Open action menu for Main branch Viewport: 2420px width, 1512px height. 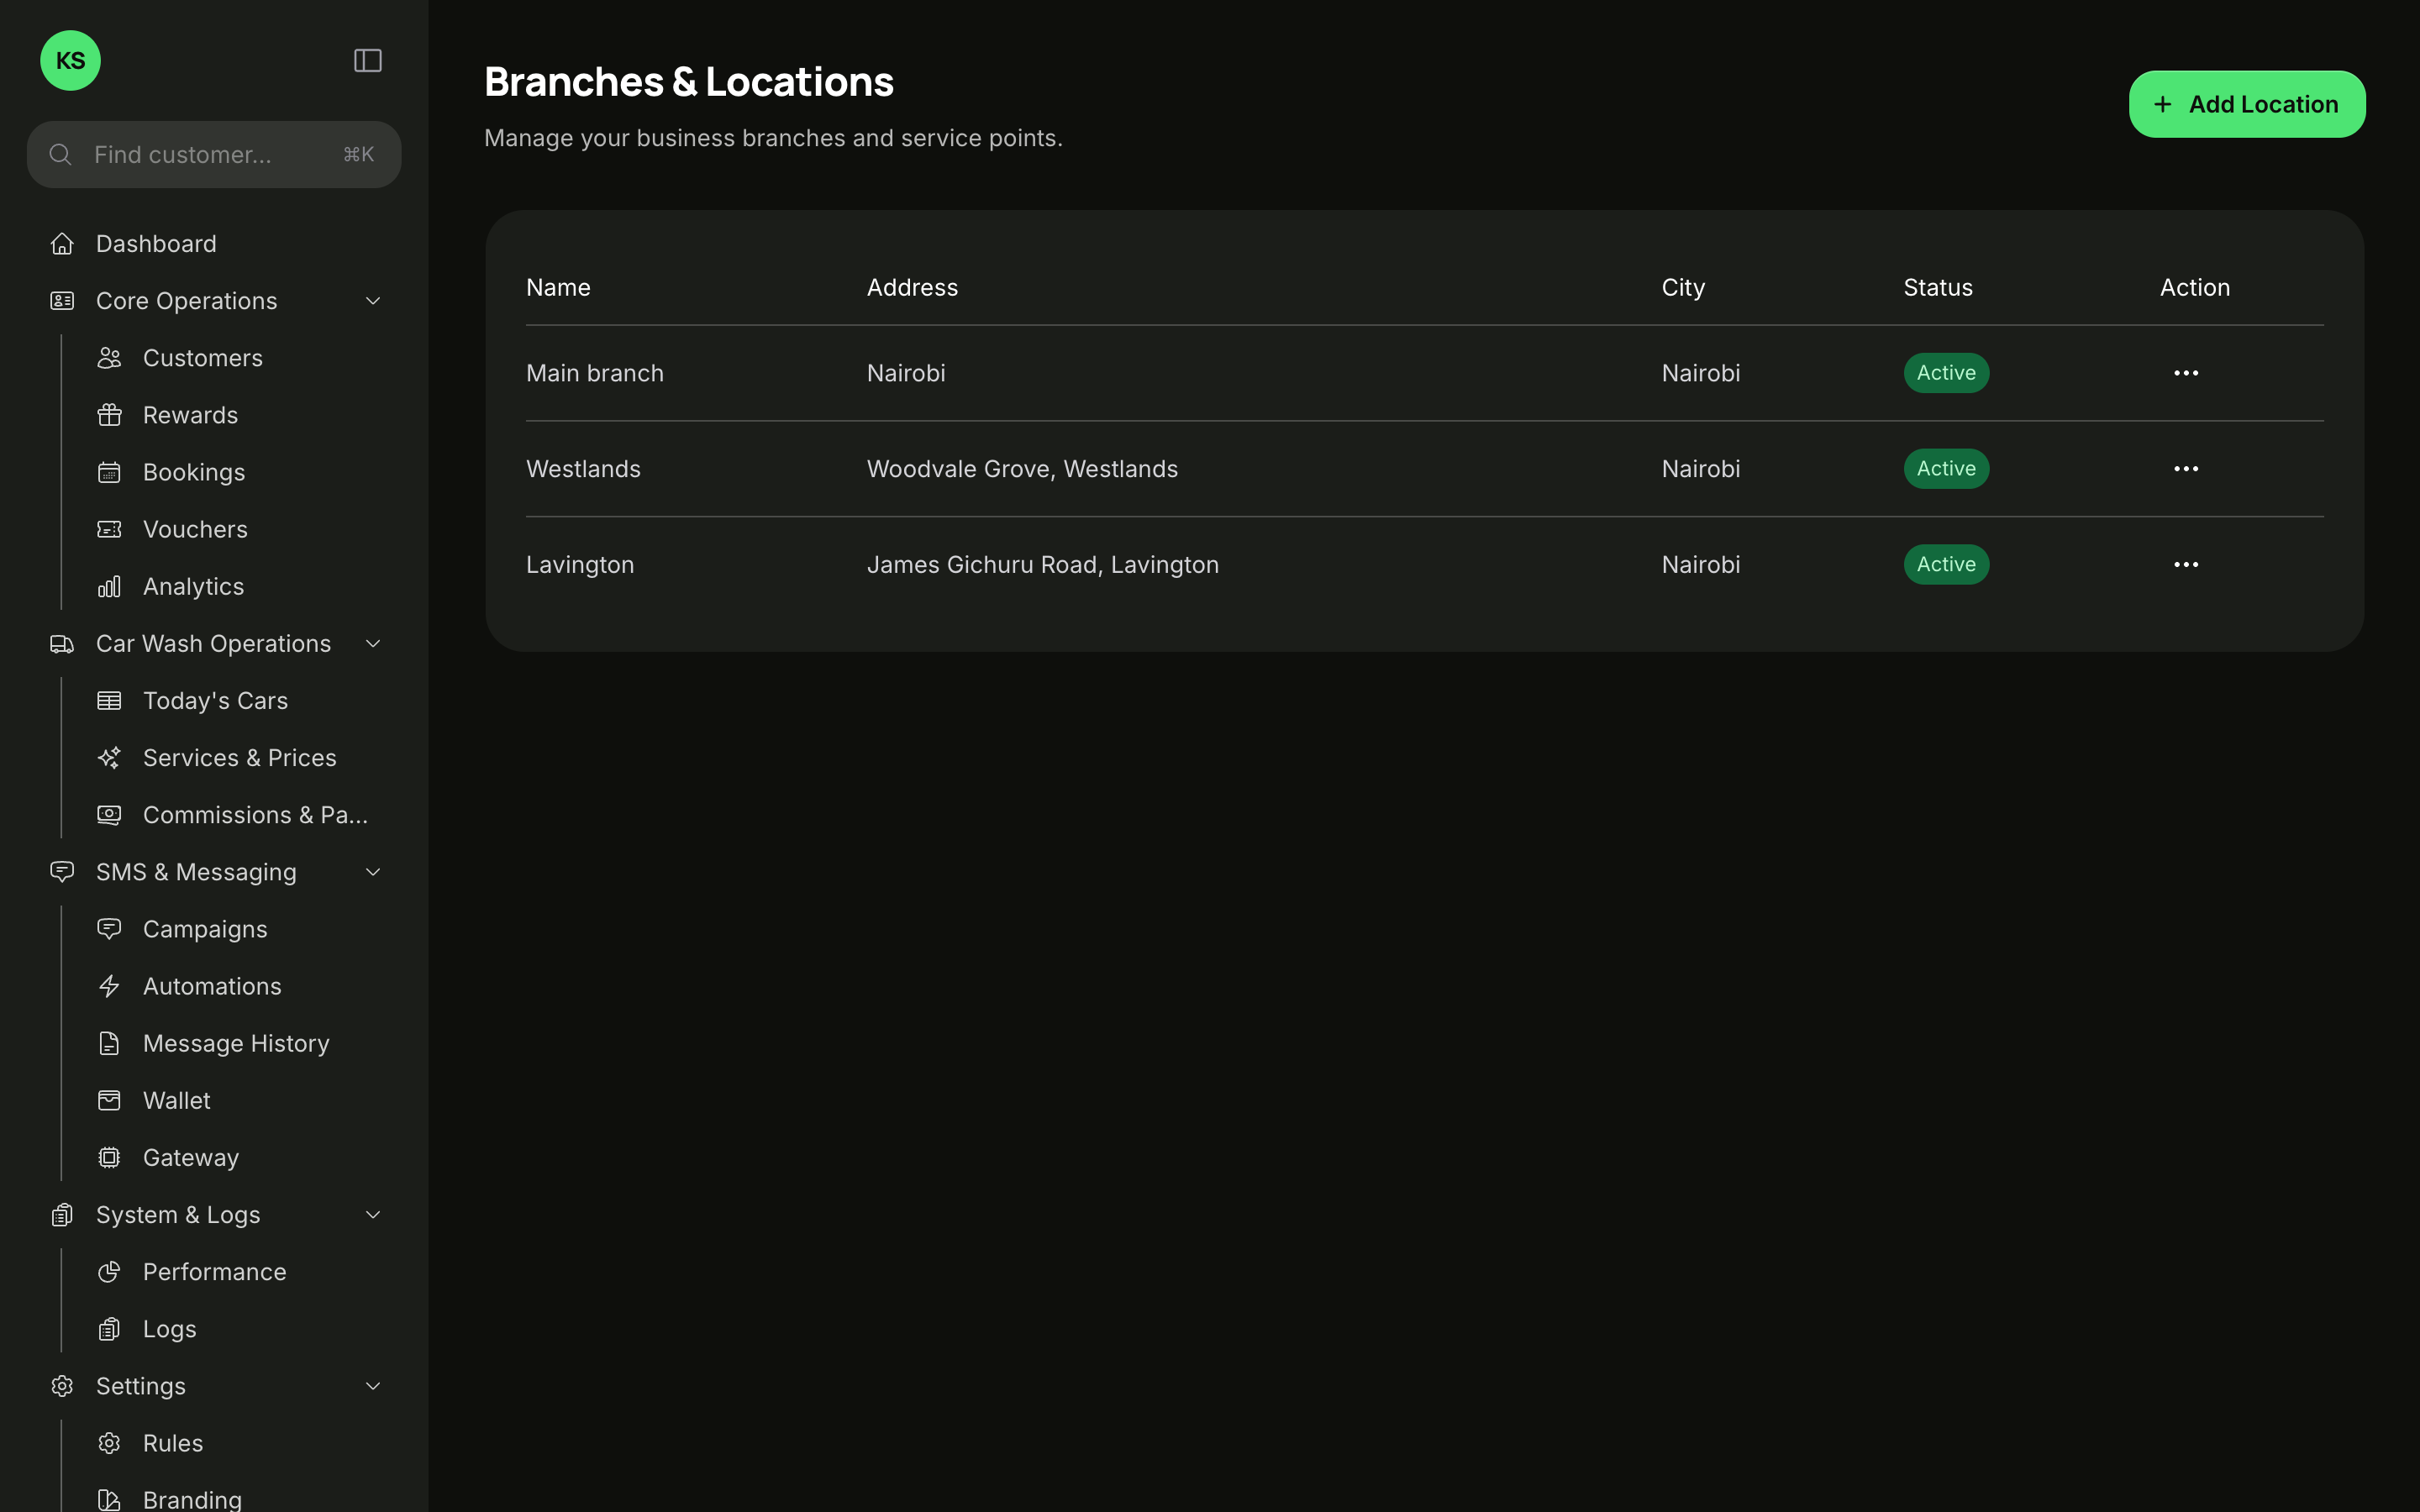pos(2186,373)
